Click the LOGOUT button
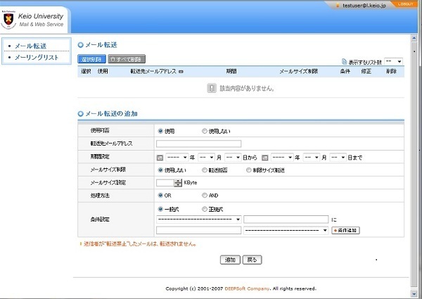The image size is (422, 299). click(406, 4)
